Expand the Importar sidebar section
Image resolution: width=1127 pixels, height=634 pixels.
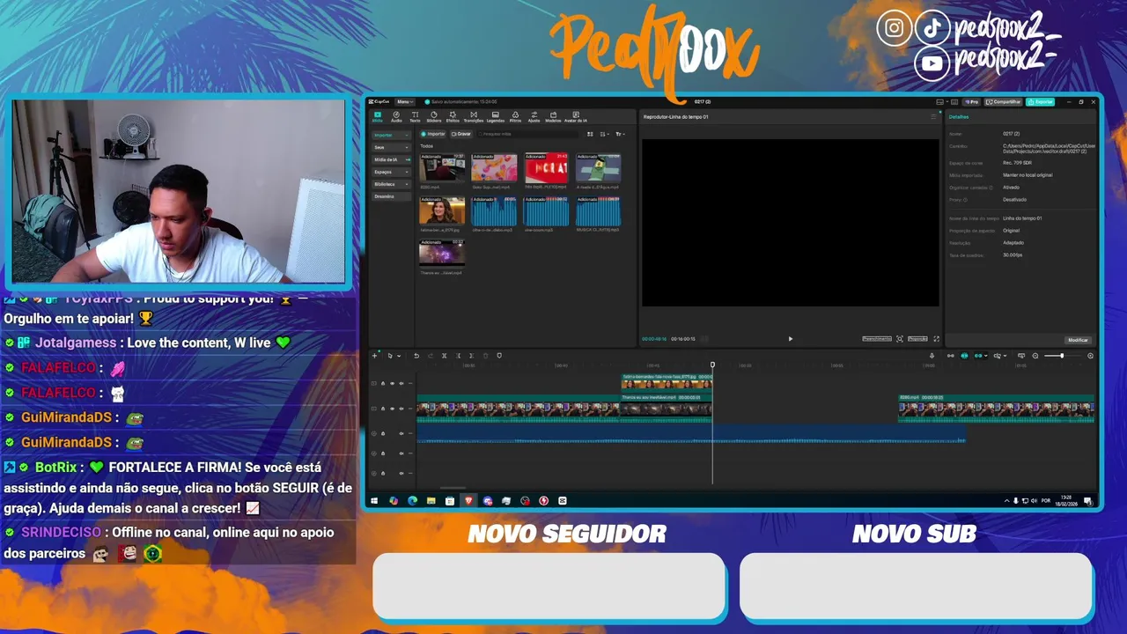coord(391,135)
